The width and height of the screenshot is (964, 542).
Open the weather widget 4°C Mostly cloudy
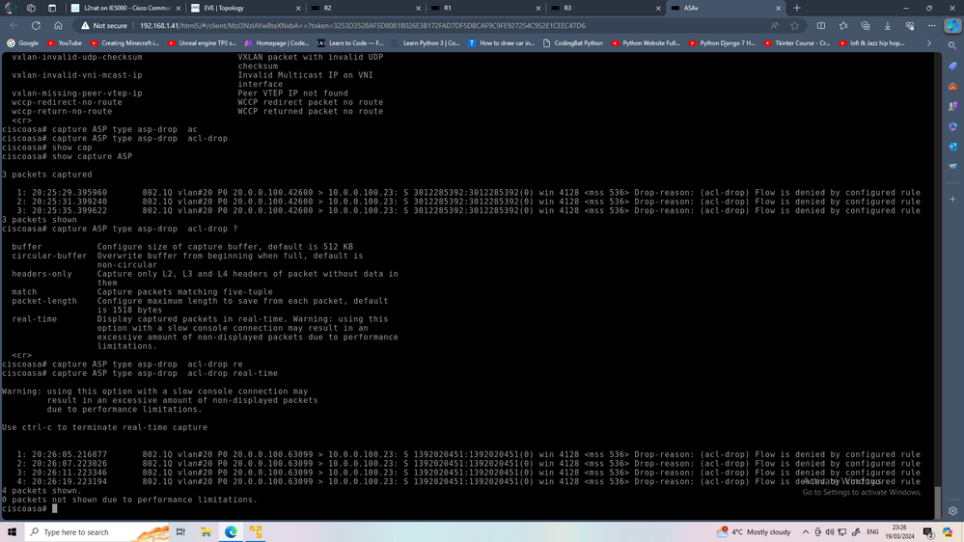754,531
